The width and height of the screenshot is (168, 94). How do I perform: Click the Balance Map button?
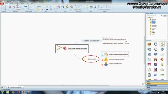click(102, 6)
